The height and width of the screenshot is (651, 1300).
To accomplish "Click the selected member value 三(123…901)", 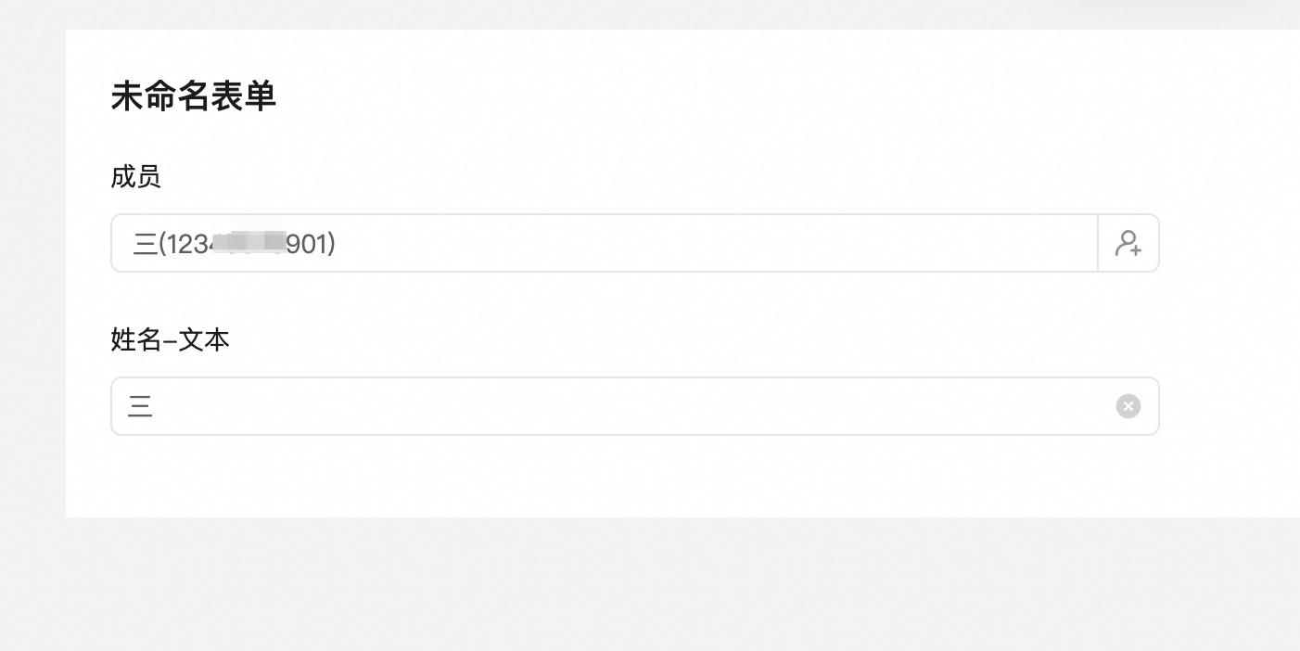I will click(x=235, y=244).
